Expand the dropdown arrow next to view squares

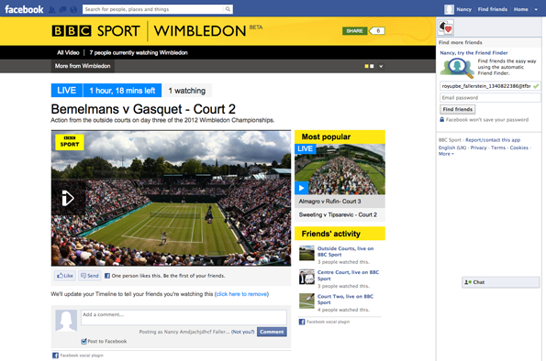point(381,66)
